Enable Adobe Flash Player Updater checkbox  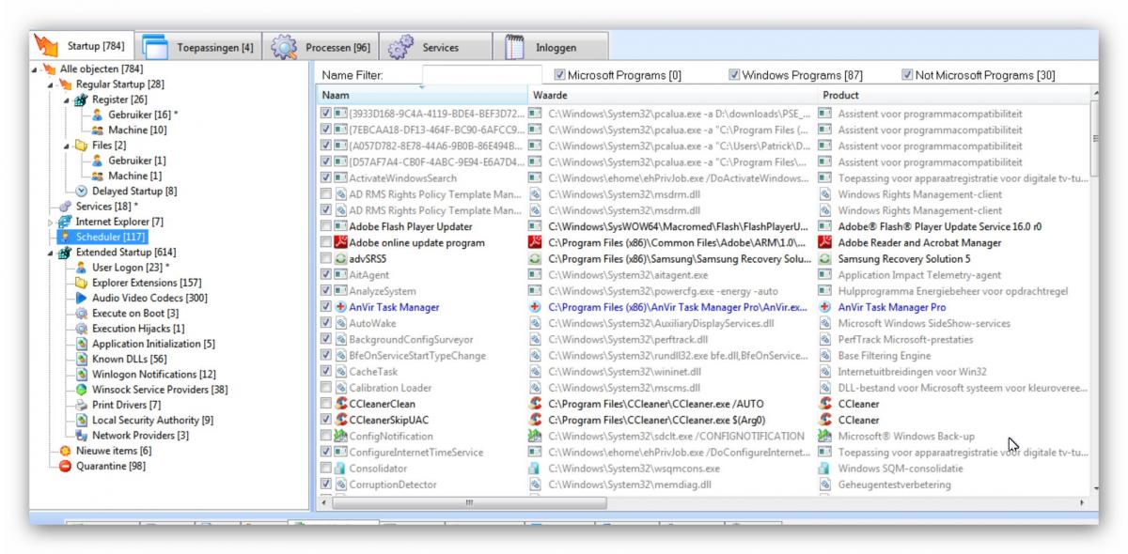coord(325,226)
